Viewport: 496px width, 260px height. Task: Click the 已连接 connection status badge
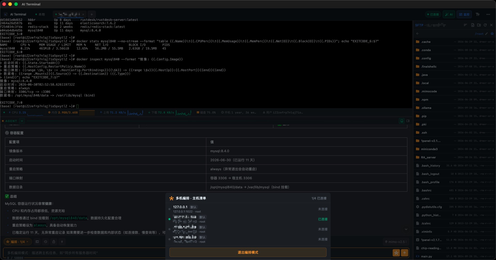pos(433,14)
